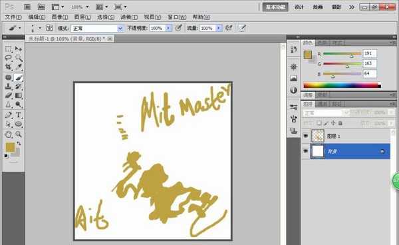This screenshot has width=399, height=245.
Task: Hide the 背景 layer with eye icon
Action: coord(306,151)
